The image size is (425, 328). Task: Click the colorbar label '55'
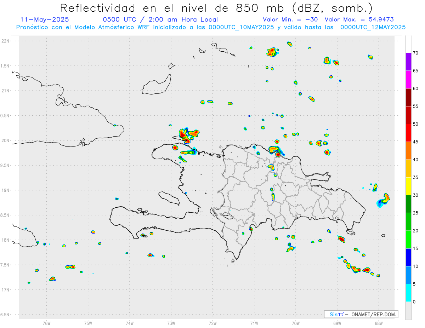[x=416, y=107]
